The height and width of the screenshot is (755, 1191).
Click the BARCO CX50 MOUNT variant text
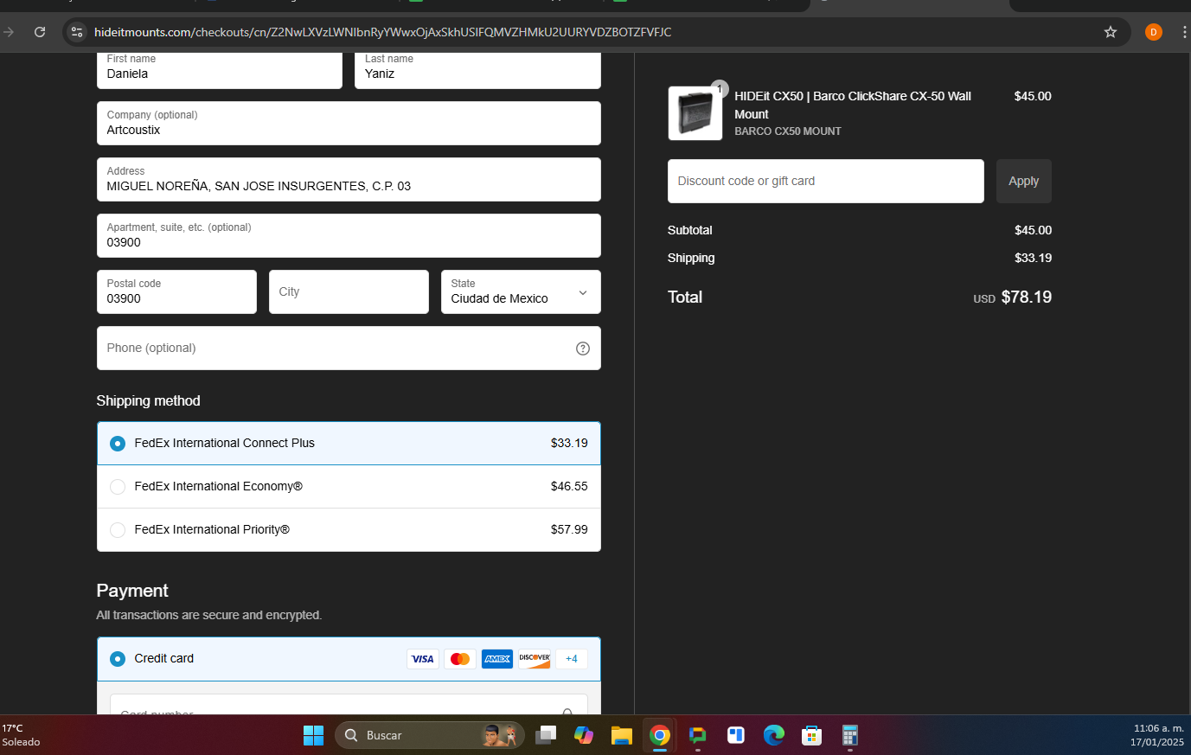click(x=788, y=131)
